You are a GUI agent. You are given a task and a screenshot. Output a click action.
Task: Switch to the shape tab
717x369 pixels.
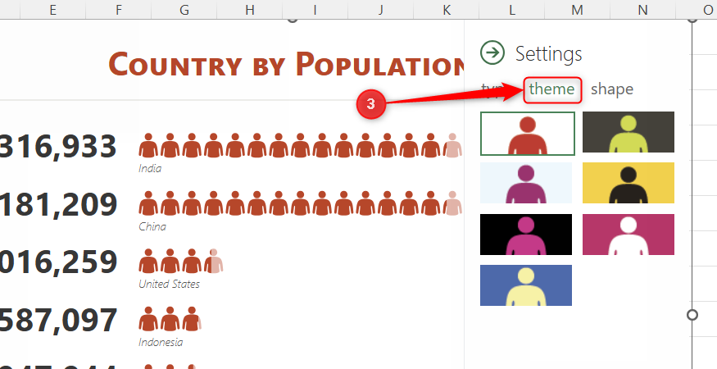click(x=612, y=89)
